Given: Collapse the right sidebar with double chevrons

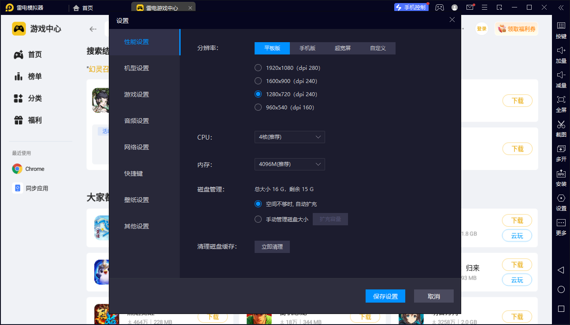Looking at the screenshot, I should pyautogui.click(x=560, y=7).
